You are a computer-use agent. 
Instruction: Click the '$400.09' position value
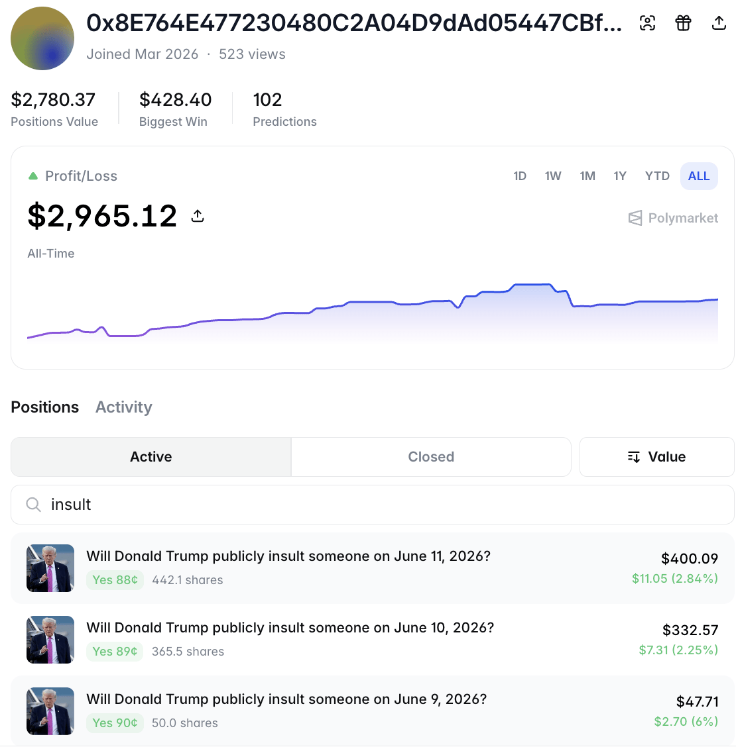tap(690, 558)
